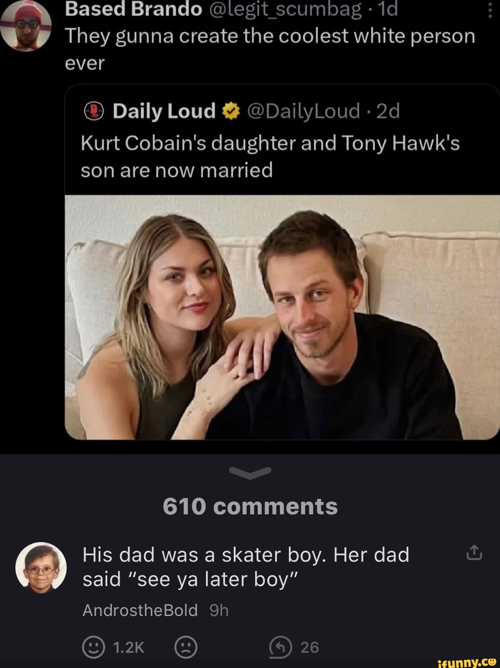Tap the ifunny.co watermark
The image size is (500, 668).
[x=467, y=662]
